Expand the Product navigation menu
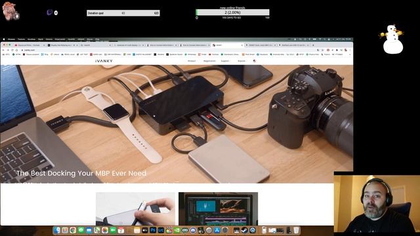Screen dimensions: 420x236 click(x=192, y=61)
